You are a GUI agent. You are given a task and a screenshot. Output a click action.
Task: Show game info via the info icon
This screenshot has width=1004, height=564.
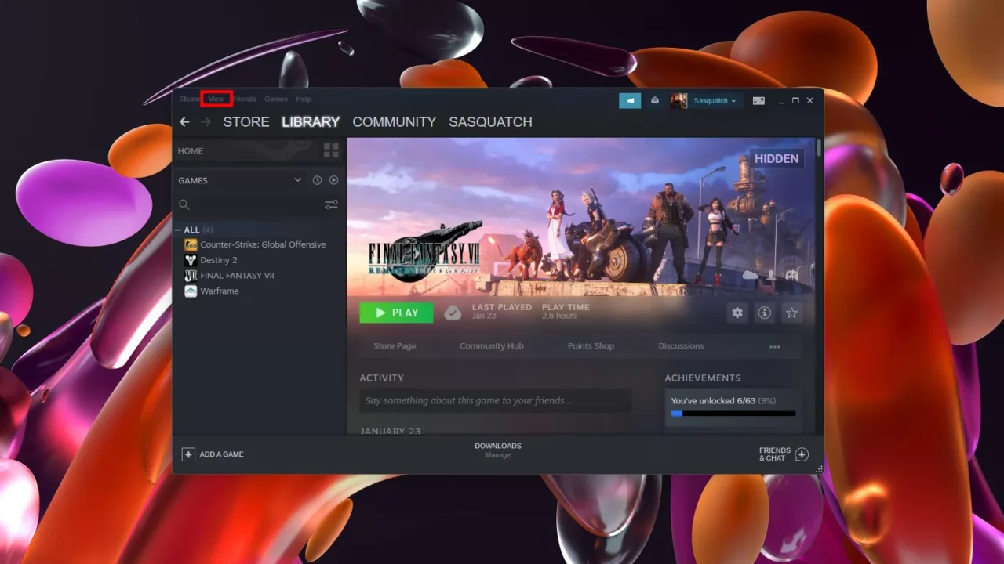764,313
